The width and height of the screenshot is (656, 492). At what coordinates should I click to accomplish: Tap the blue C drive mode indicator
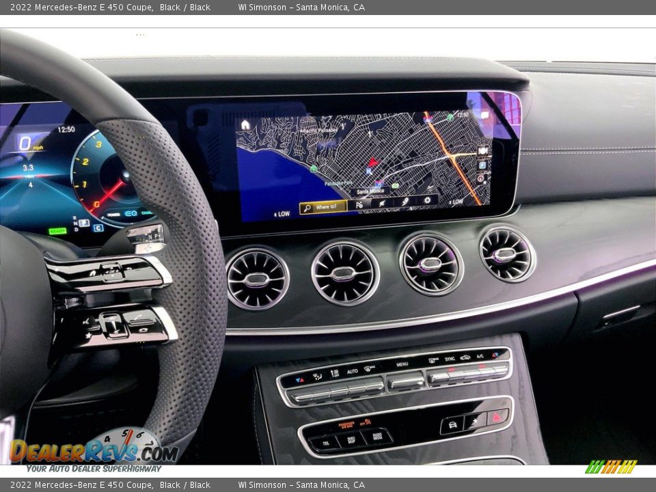(x=98, y=228)
